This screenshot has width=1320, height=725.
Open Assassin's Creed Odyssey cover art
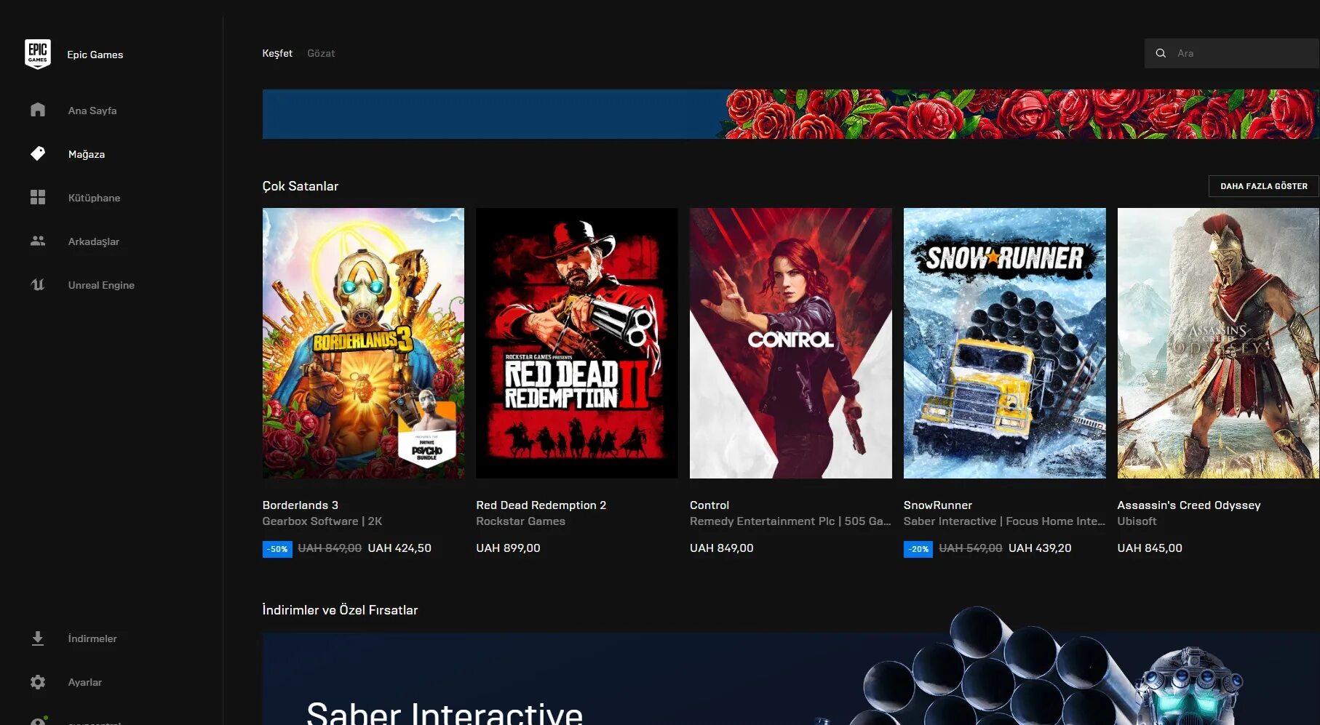[x=1218, y=343]
